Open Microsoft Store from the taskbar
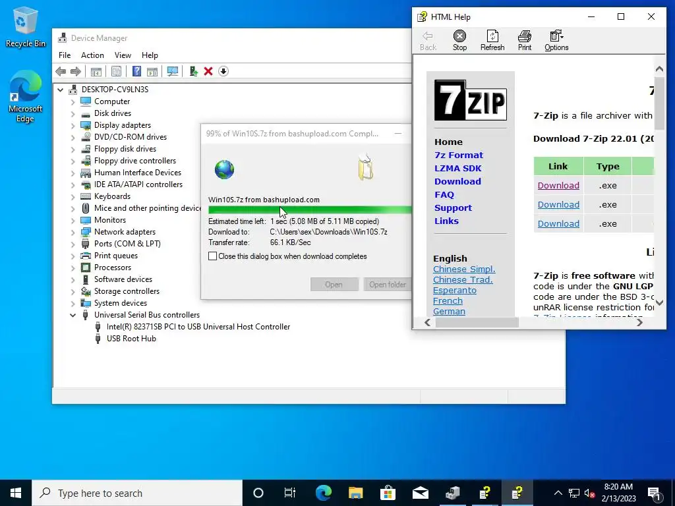The image size is (675, 506). (x=388, y=493)
